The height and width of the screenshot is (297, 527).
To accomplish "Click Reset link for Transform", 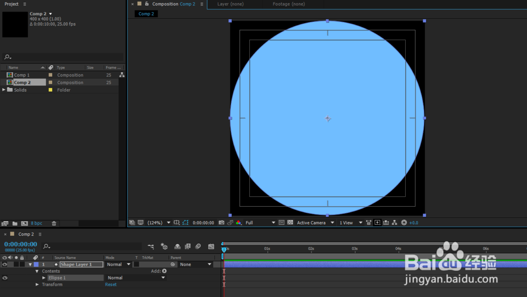I will (111, 284).
